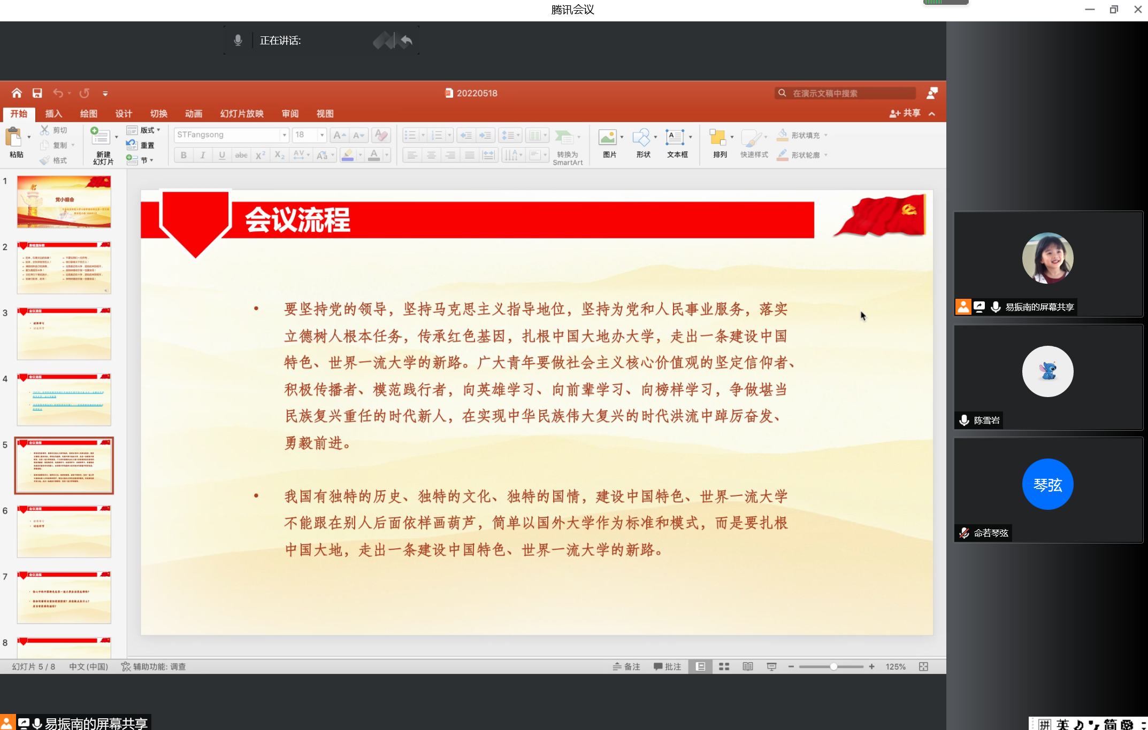The image size is (1148, 730).
Task: Mute 陈雪岩's microphone icon
Action: pos(964,420)
